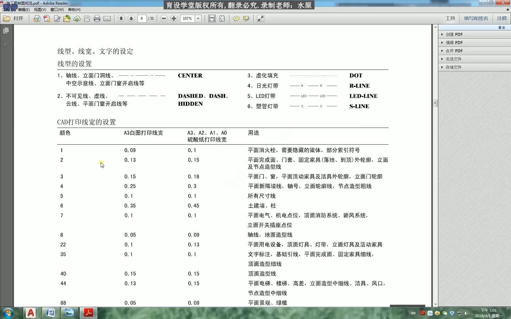
Task: Add a sticky note comment
Action: pos(236,19)
